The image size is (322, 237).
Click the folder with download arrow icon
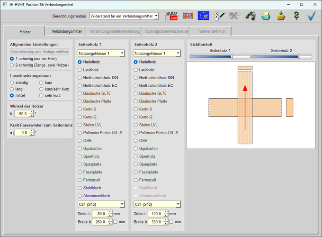(x=281, y=16)
